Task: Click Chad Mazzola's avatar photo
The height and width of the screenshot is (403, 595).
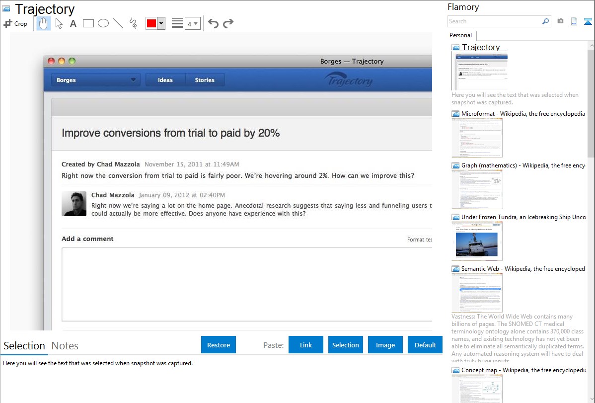Action: pos(74,204)
